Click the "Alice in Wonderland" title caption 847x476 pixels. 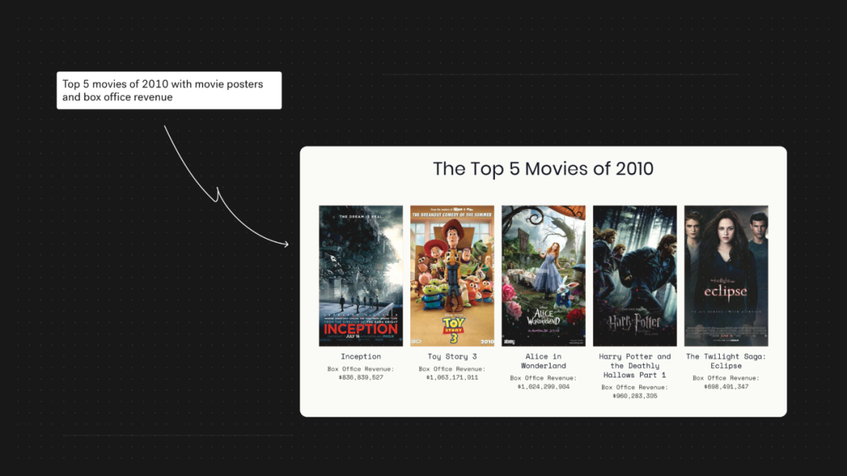tap(543, 361)
